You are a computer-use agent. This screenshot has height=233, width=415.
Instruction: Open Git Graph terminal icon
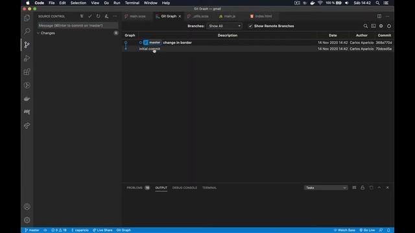tap(373, 26)
